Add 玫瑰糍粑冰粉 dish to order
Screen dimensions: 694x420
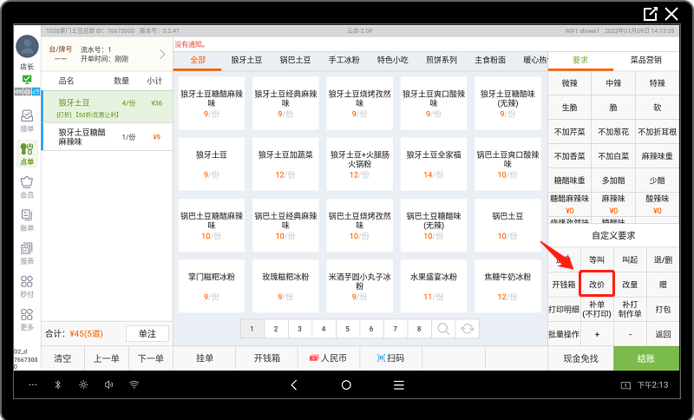[x=285, y=286]
